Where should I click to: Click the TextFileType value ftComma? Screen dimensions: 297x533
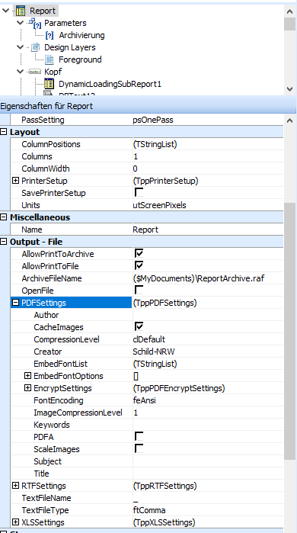[149, 510]
